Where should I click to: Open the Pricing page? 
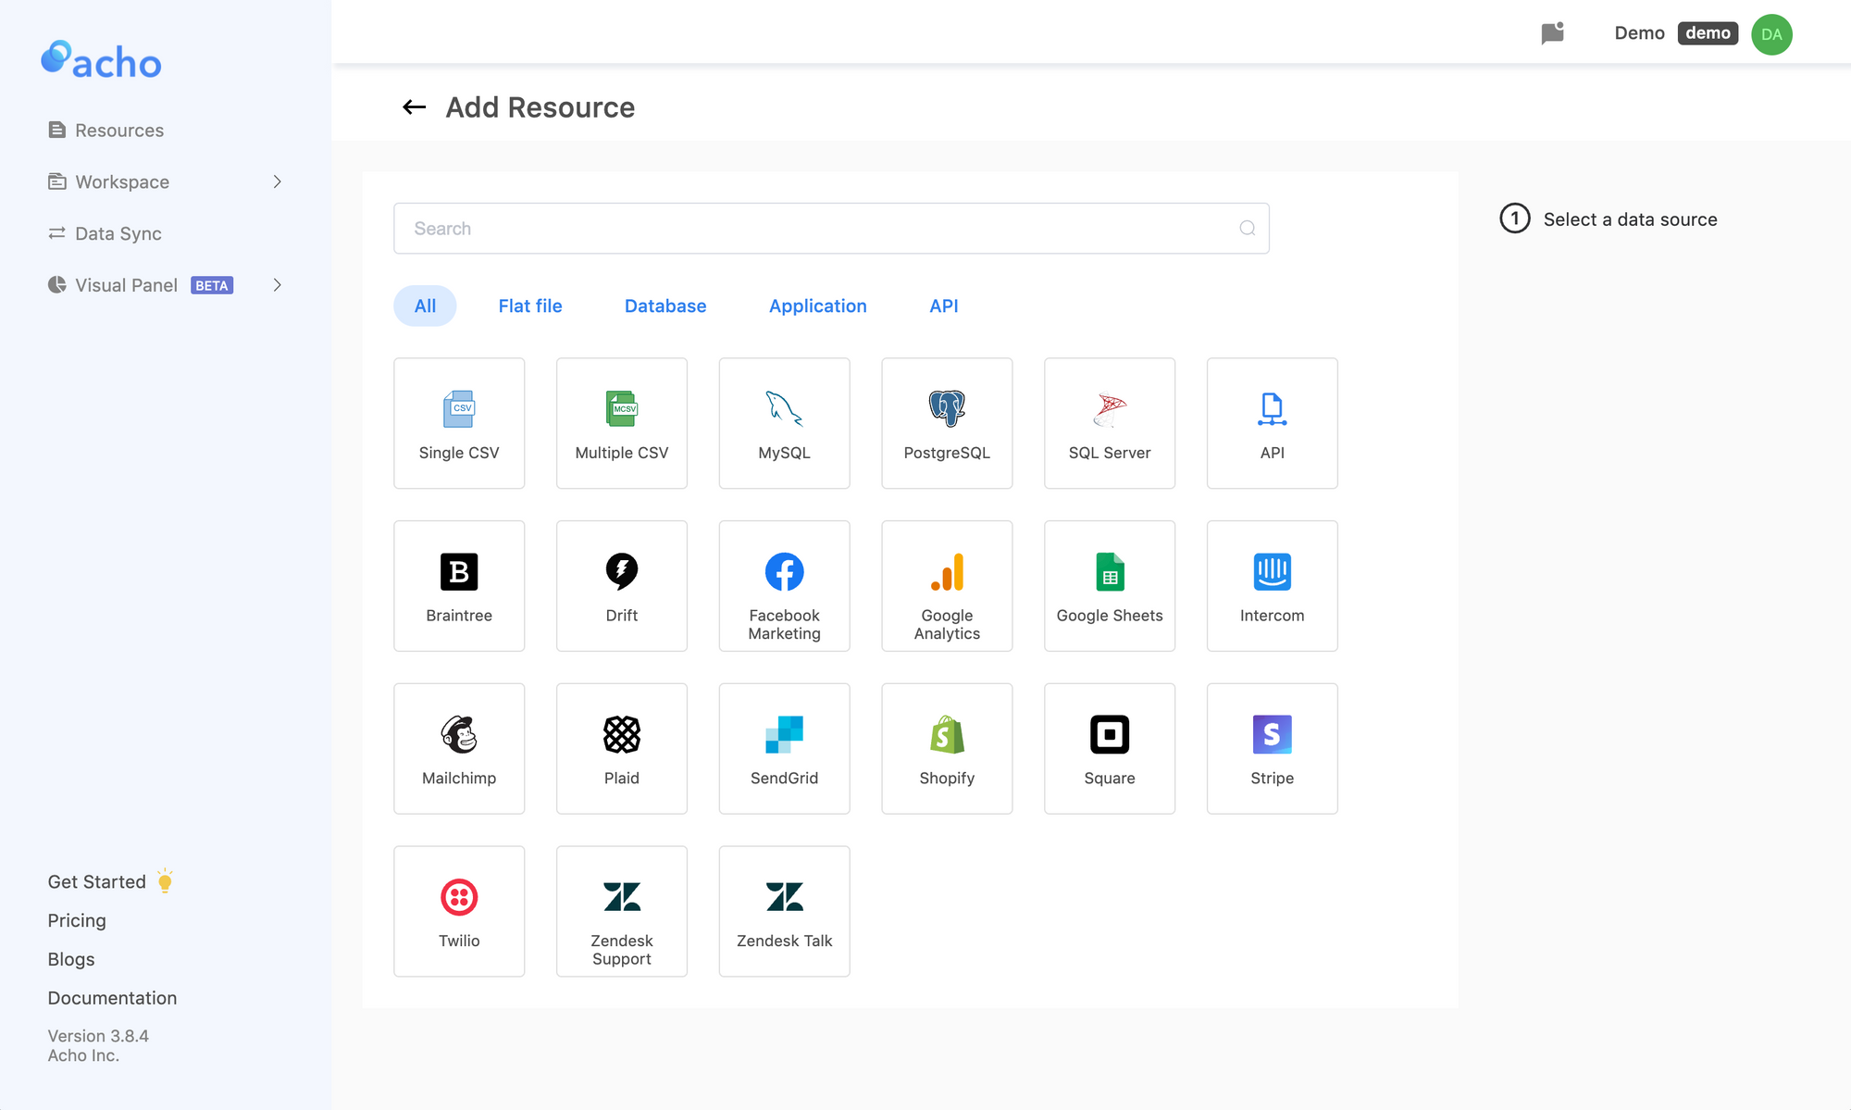(x=77, y=919)
